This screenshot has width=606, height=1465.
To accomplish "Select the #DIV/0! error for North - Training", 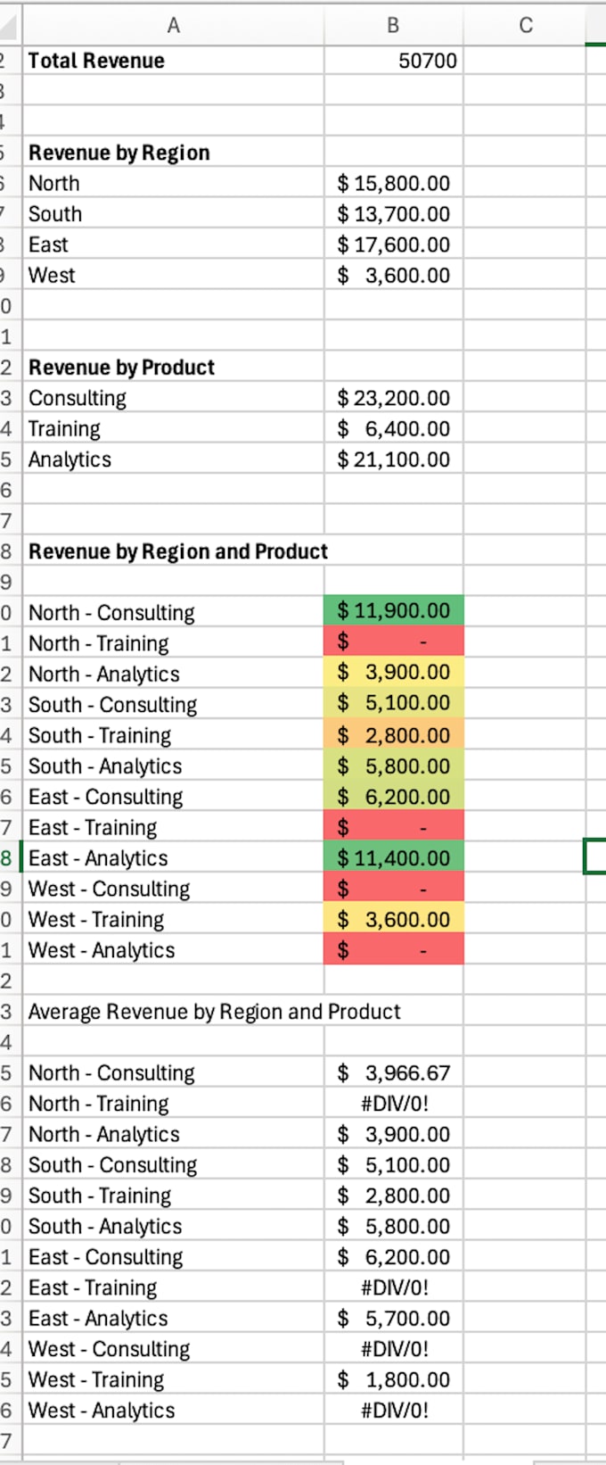I will pos(393,1104).
